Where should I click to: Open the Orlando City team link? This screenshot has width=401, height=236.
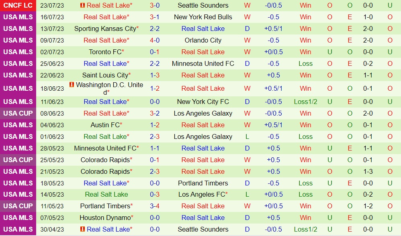click(x=203, y=41)
